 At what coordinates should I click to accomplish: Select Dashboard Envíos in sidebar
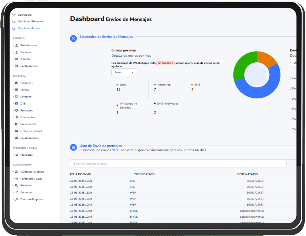pos(29,28)
